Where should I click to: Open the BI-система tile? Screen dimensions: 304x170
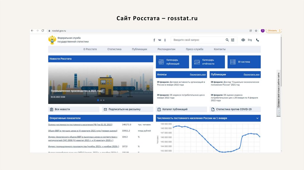[244, 62]
